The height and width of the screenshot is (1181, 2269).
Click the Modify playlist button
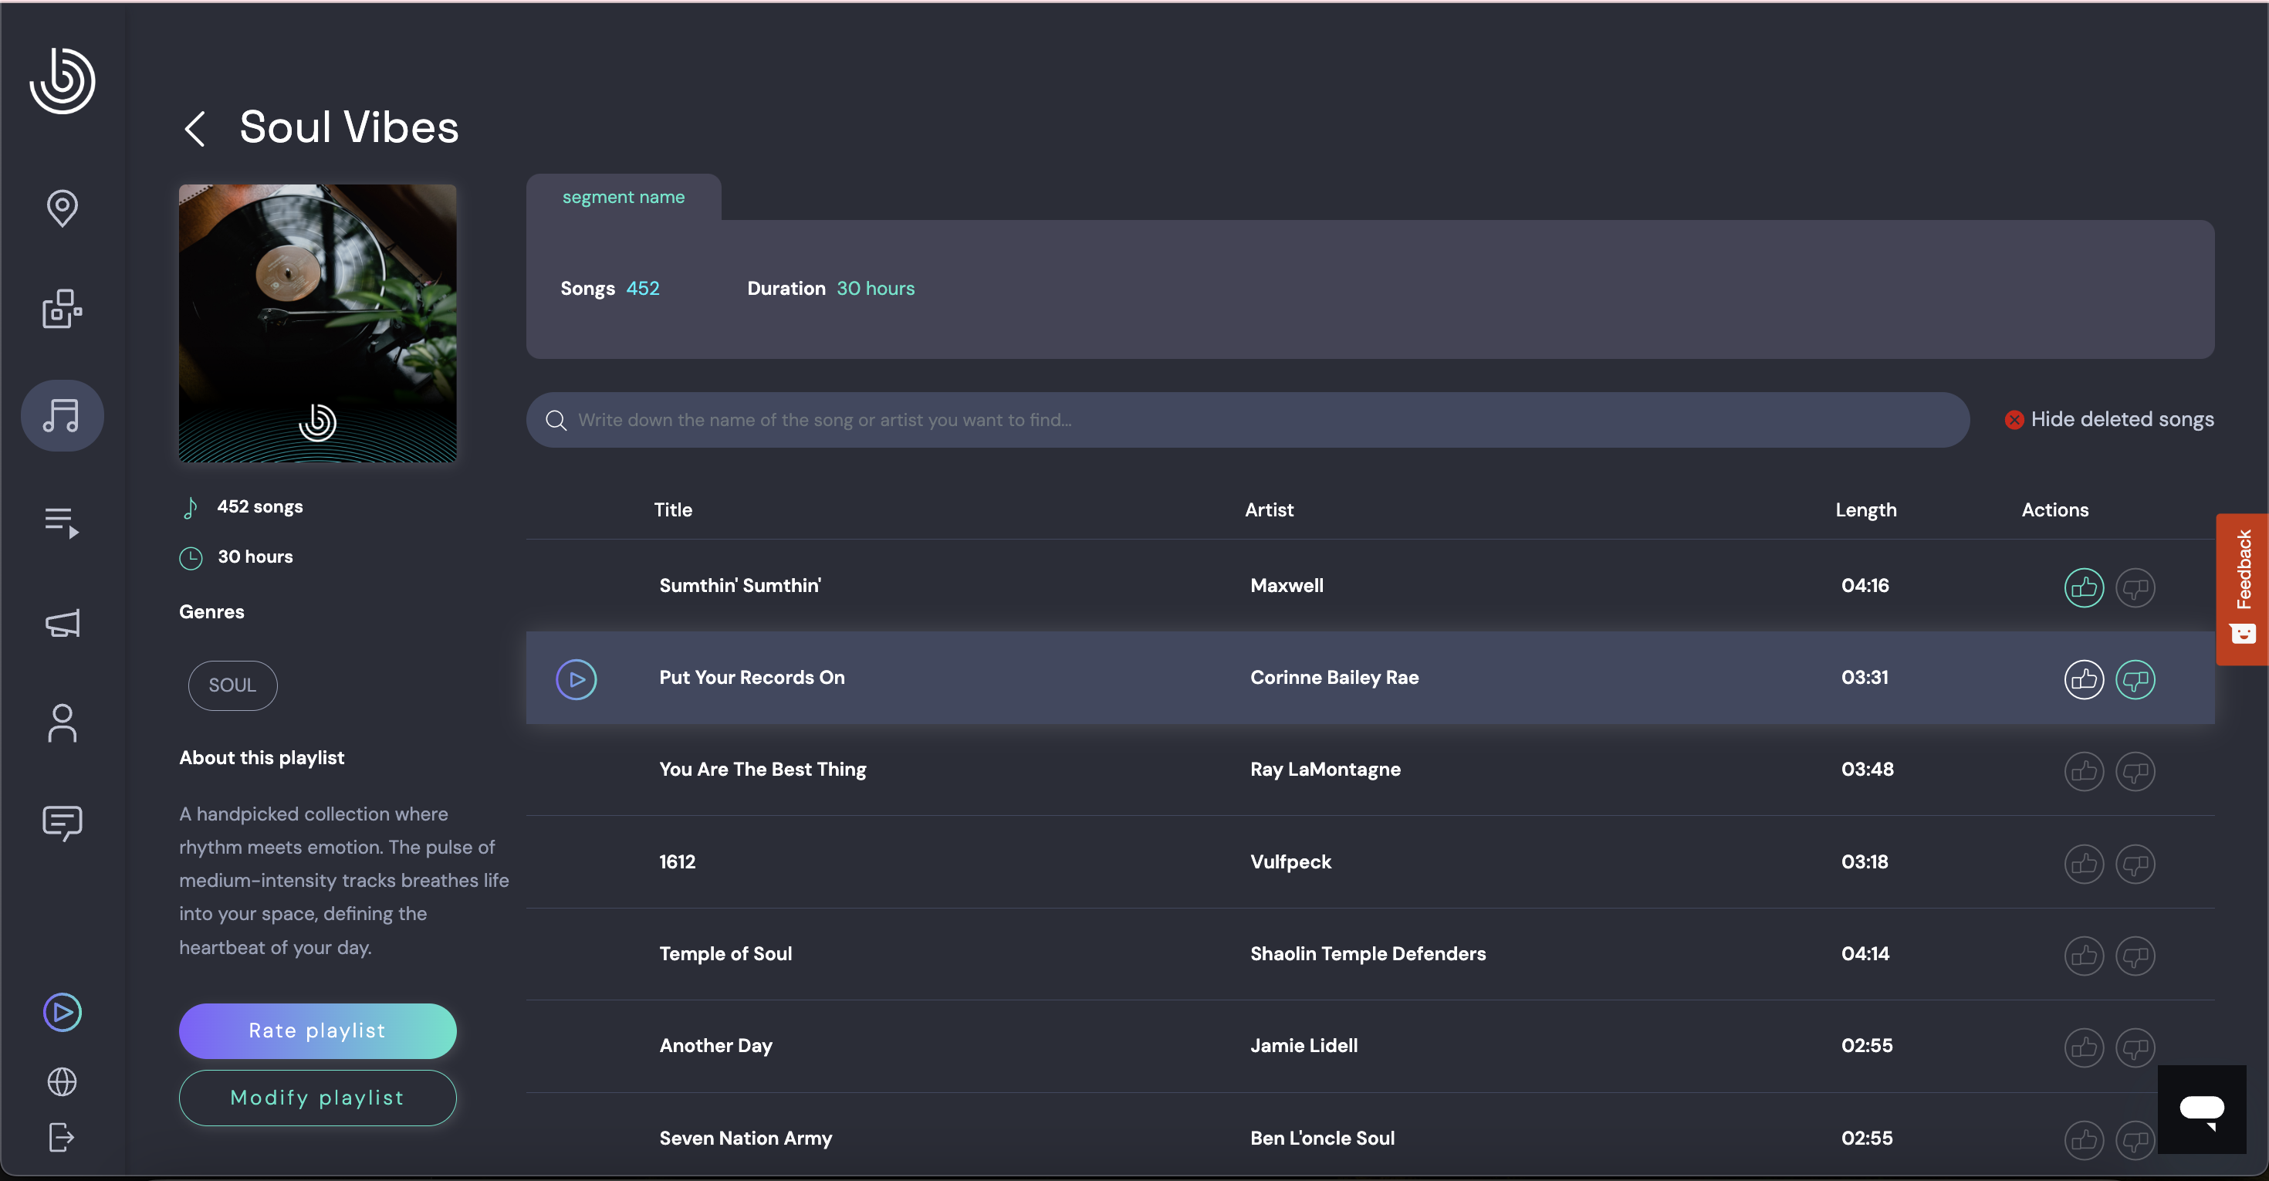pos(317,1098)
